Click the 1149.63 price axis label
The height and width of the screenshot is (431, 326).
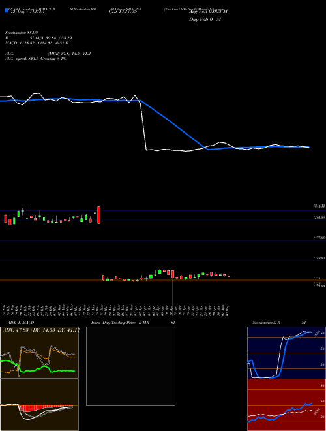(319, 258)
